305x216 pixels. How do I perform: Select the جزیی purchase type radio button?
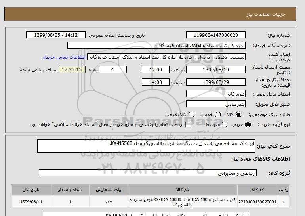coord(248,124)
